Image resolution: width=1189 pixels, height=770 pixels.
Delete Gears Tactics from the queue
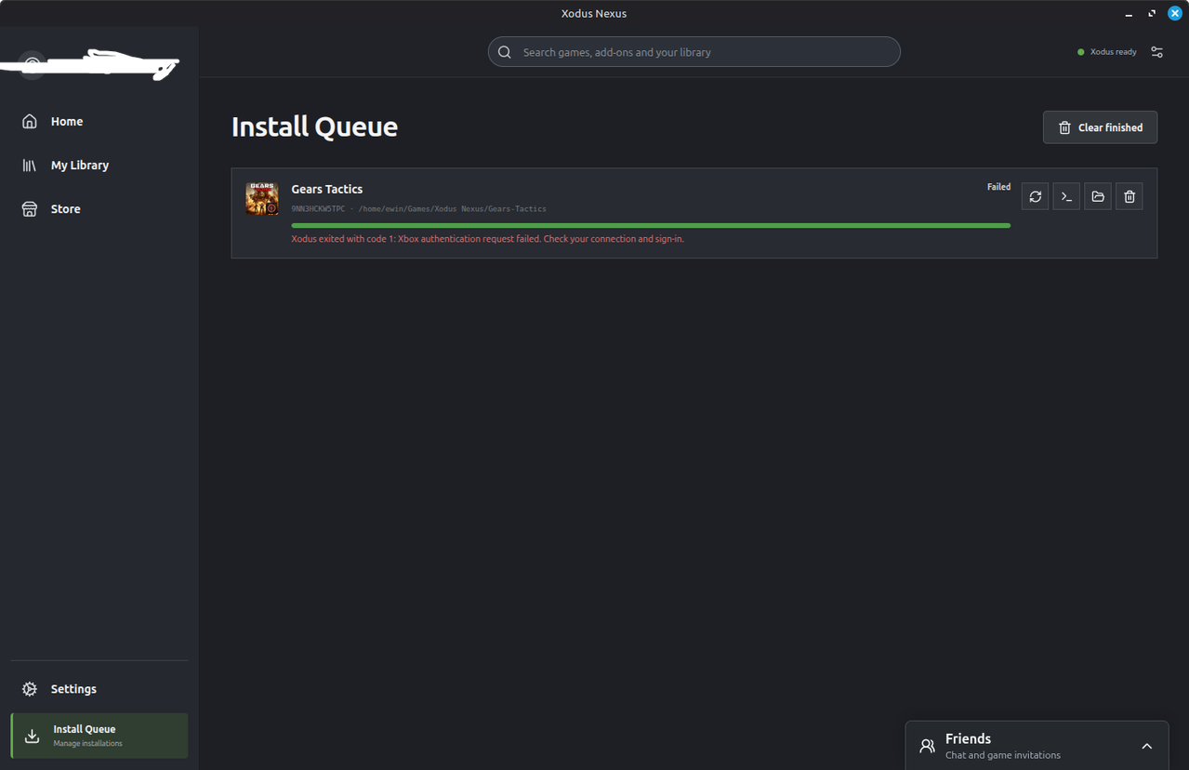(1130, 196)
